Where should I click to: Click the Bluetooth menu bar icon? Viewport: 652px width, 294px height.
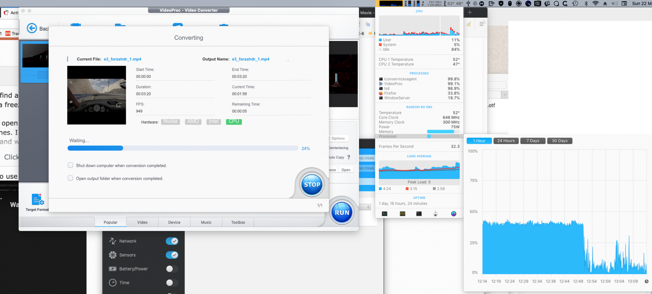(586, 4)
